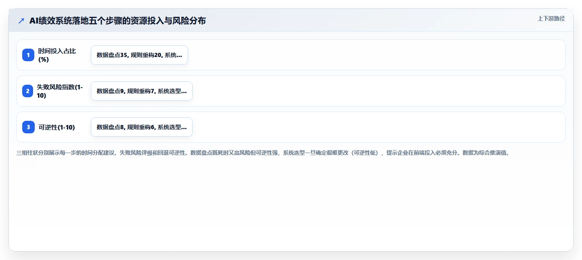Image resolution: width=582 pixels, height=260 pixels.
Task: Open the 数据盘点9, 规则重构7 value box
Action: pos(142,91)
